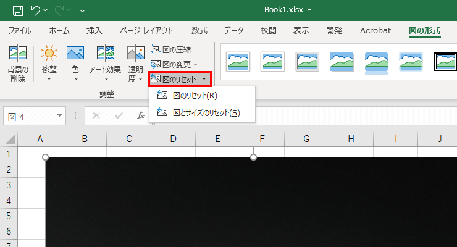Select column F header

pos(262,139)
